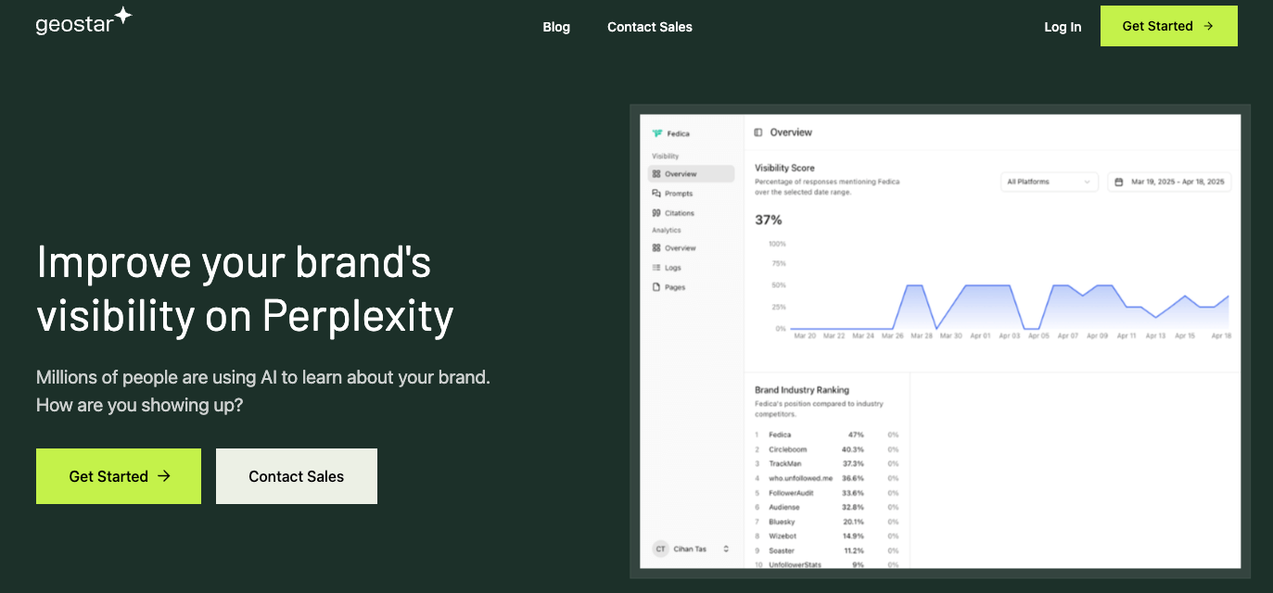Click the Brand Industry Ranking heading
The height and width of the screenshot is (593, 1273).
point(802,390)
